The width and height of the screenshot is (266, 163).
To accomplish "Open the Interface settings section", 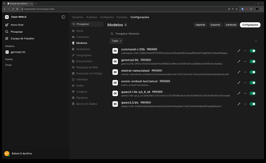I will coord(80,79).
